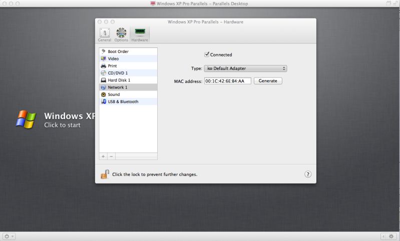Open the adapter Type dropdown

tap(245, 68)
